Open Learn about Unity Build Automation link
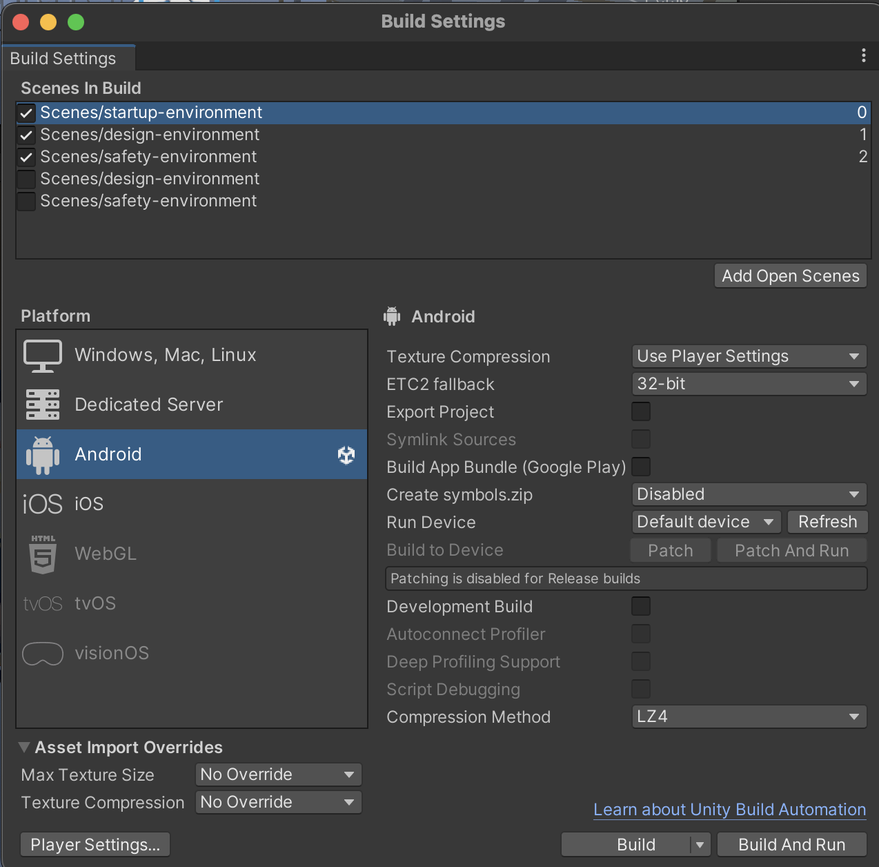The width and height of the screenshot is (879, 867). pyautogui.click(x=729, y=810)
